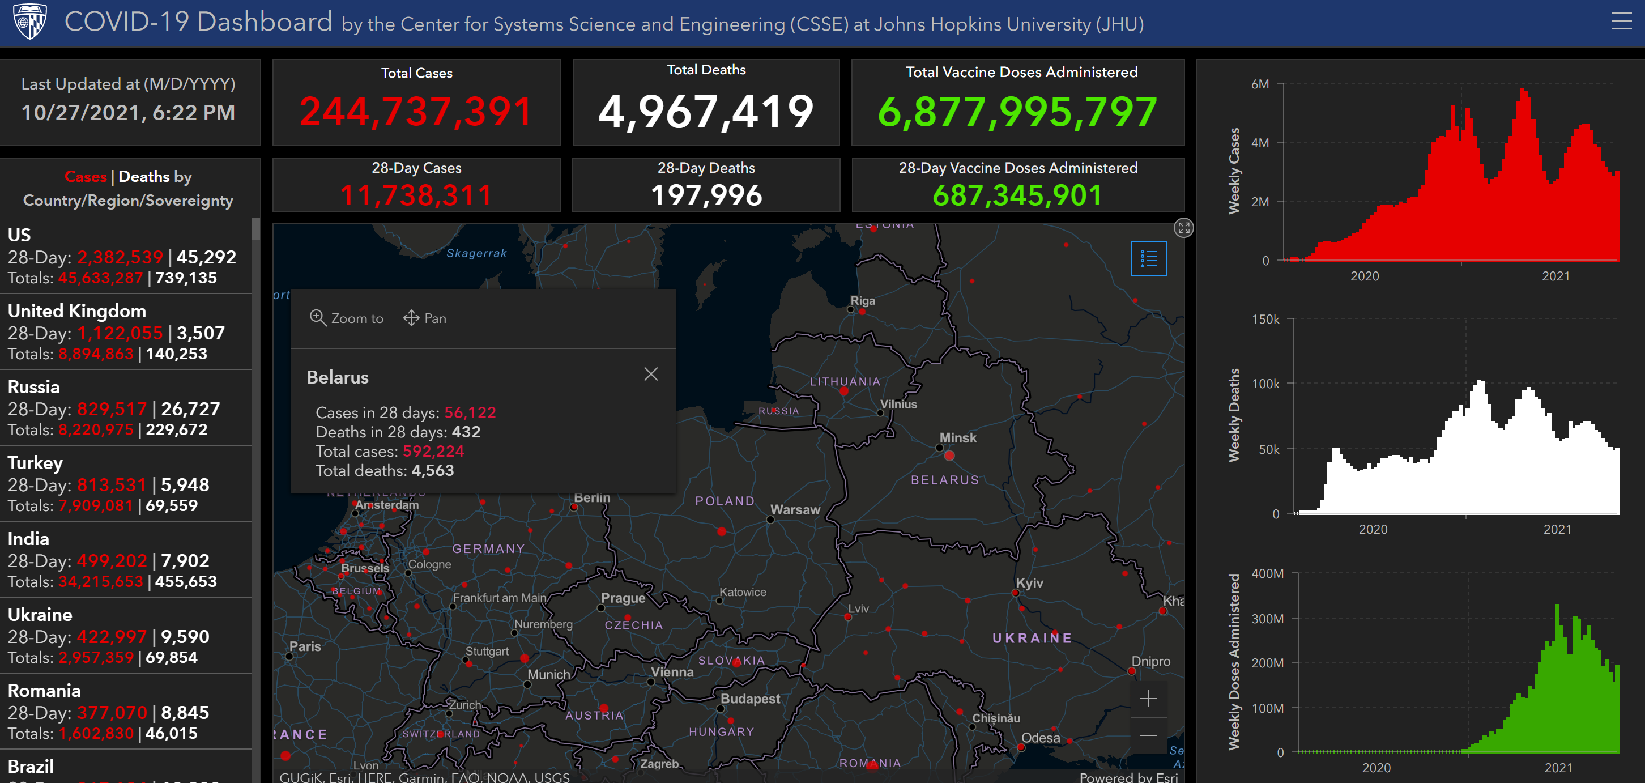Click the last updated timestamp 10/27/2021, 6:22 PM
1645x783 pixels.
tap(129, 112)
